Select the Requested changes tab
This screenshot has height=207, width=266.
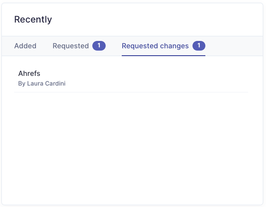(164, 46)
